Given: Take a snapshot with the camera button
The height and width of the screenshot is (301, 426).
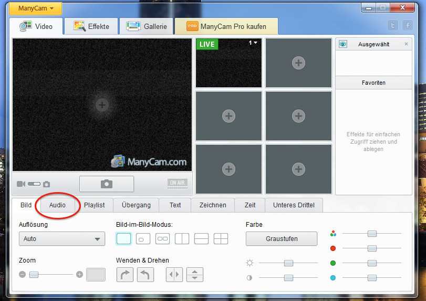Looking at the screenshot, I should coord(107,184).
